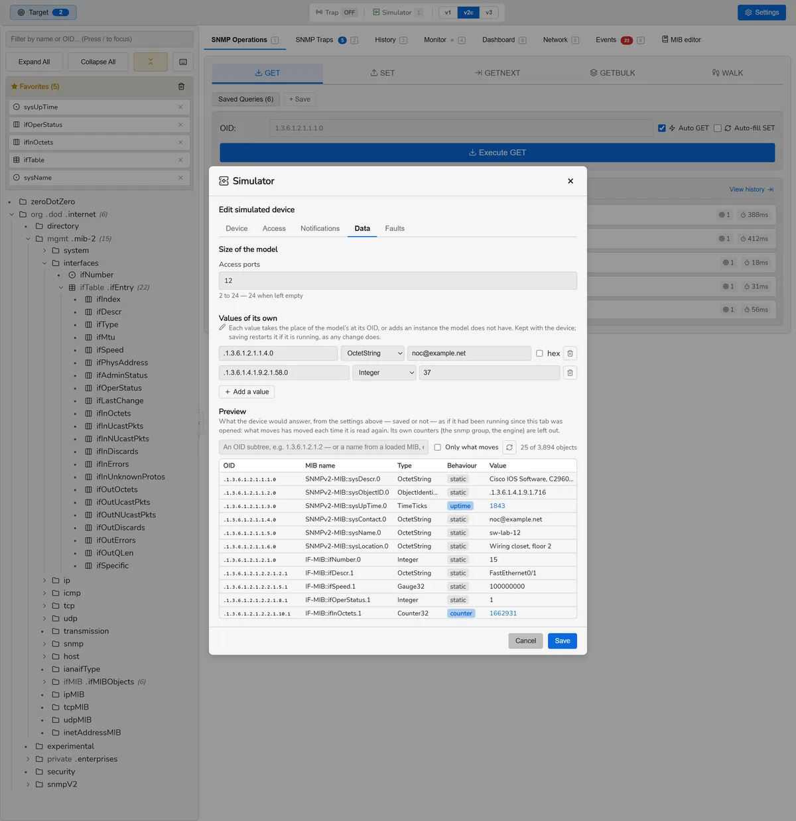
Task: Expand the ip folder
Action: (44, 580)
